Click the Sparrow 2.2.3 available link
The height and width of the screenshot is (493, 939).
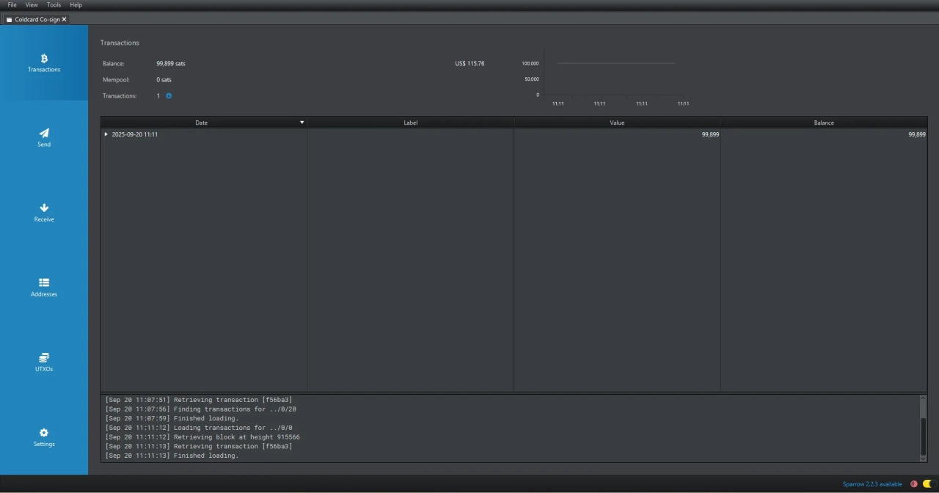coord(872,484)
